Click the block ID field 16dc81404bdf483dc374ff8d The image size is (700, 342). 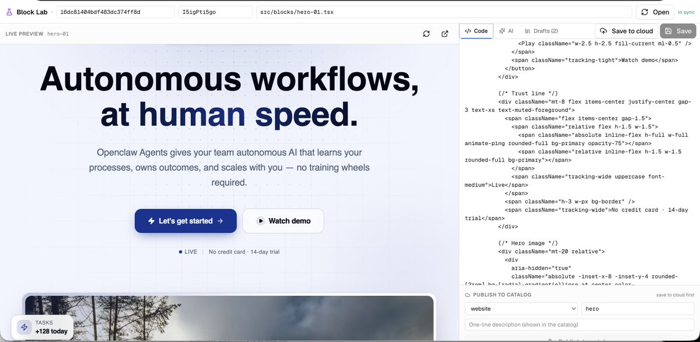point(116,12)
